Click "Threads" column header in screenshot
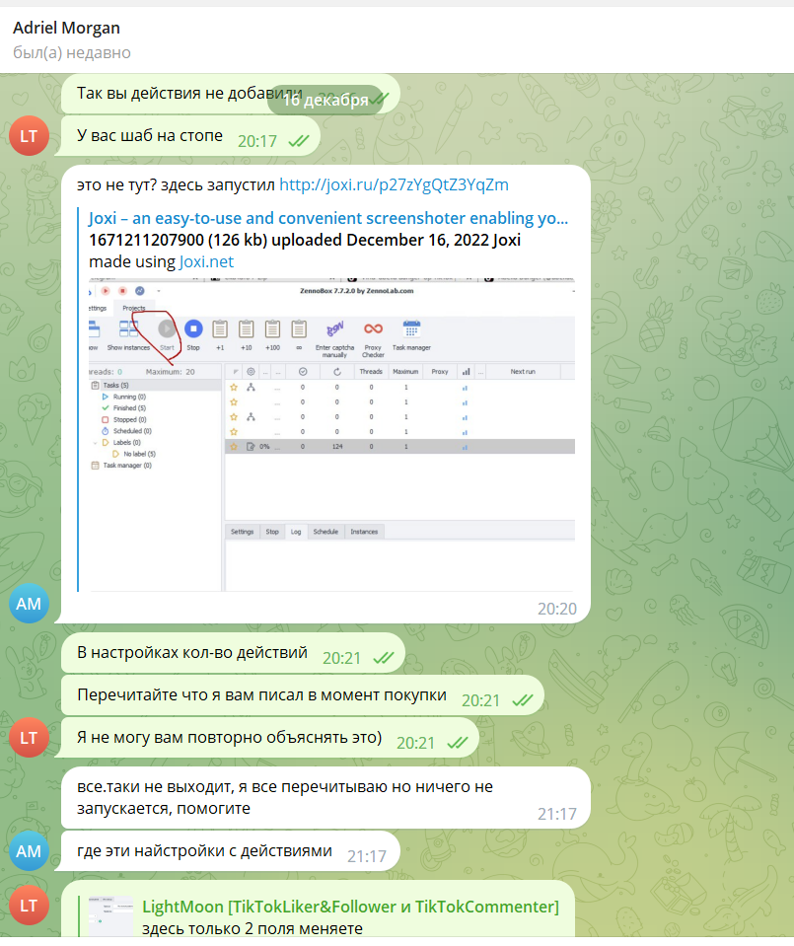 point(371,372)
